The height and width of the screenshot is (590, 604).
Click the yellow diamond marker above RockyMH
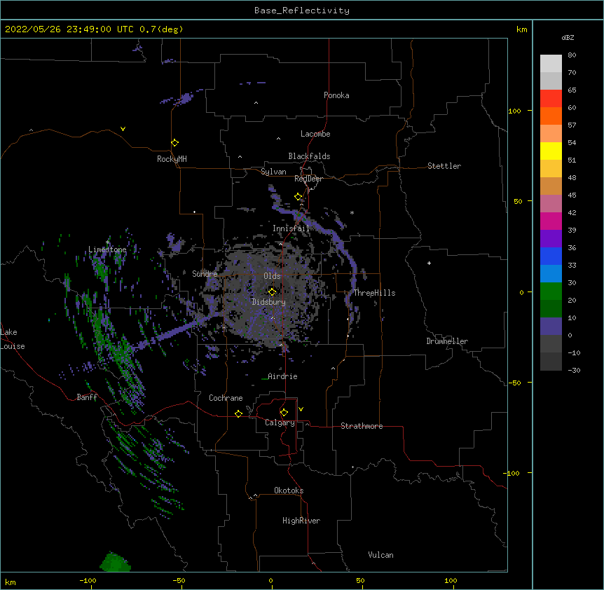coord(175,143)
